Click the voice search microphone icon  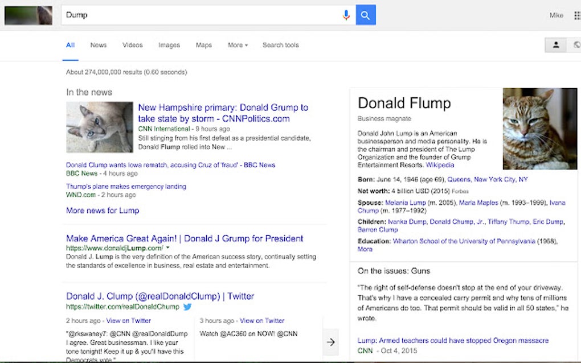pos(346,15)
